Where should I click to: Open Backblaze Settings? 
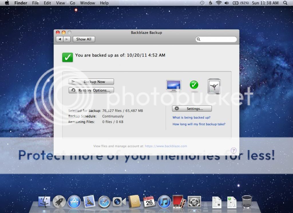pyautogui.click(x=192, y=109)
